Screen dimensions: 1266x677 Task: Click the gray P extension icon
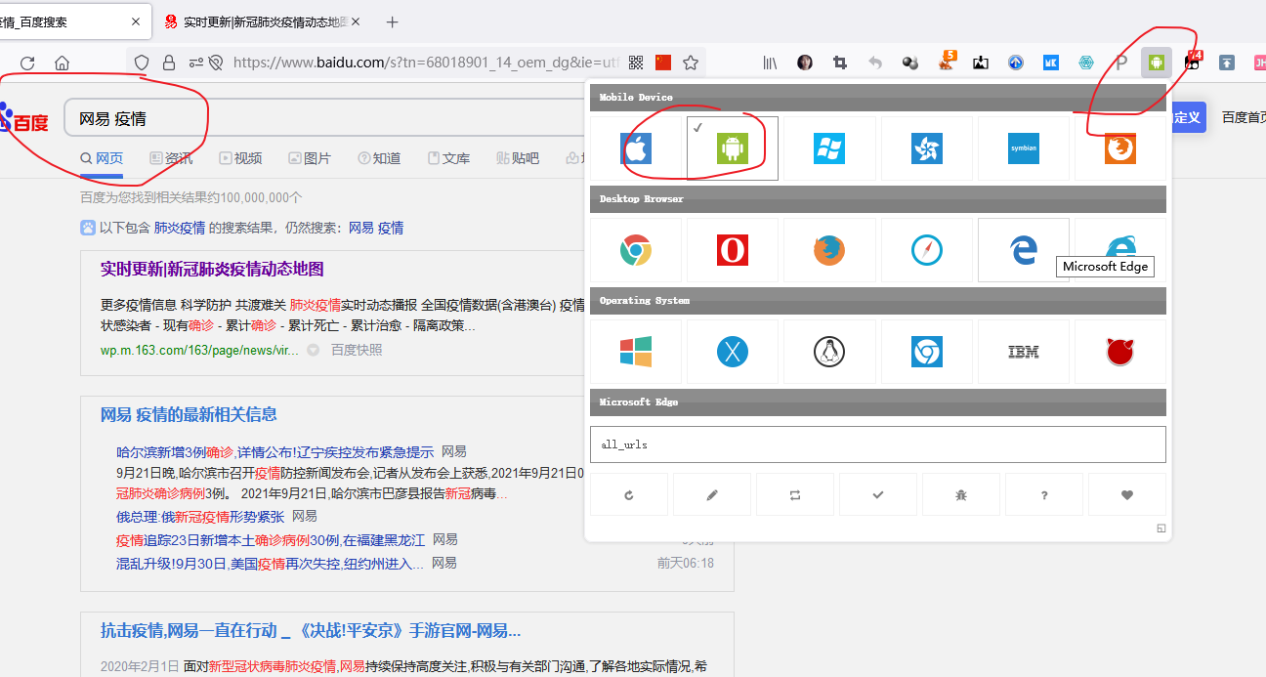[1121, 63]
